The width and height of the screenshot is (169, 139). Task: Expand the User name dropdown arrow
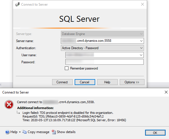coord(141,55)
